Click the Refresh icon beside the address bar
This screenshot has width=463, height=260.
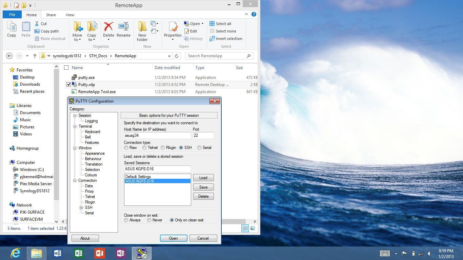coord(177,56)
